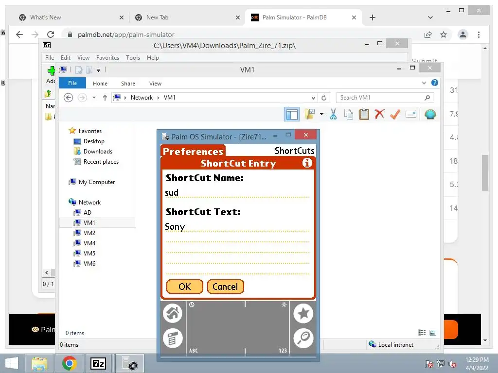The height and width of the screenshot is (373, 498).
Task: Open Edit menu in 7-Zip window
Action: pyautogui.click(x=66, y=58)
